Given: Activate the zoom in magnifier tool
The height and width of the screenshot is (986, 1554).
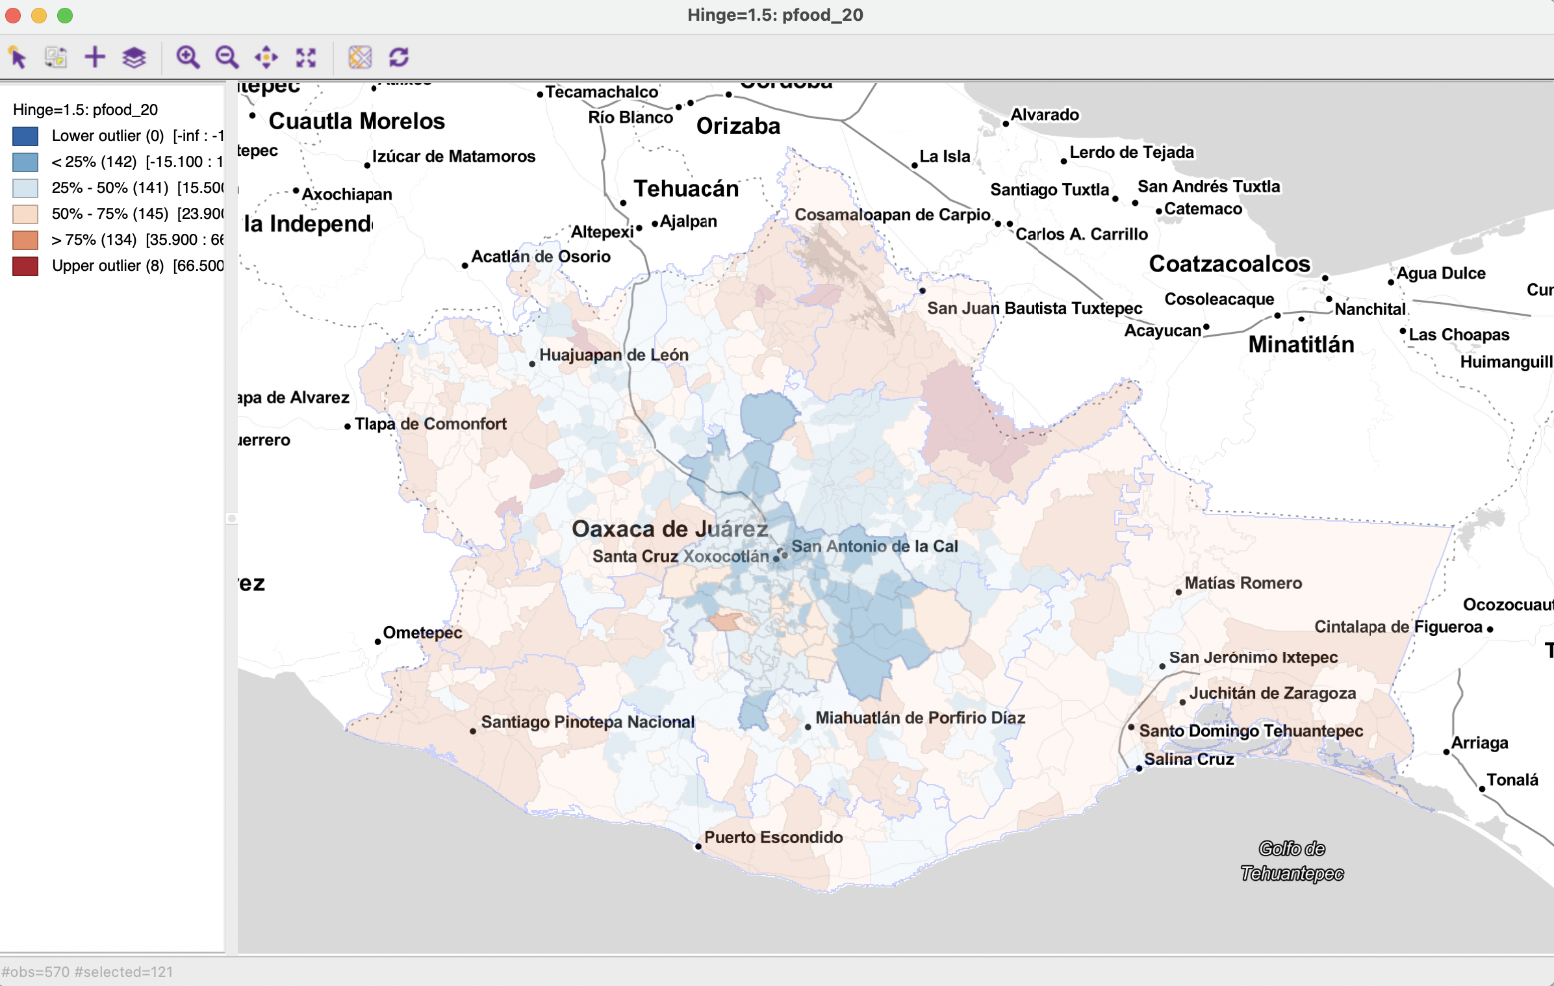Looking at the screenshot, I should click(x=188, y=57).
